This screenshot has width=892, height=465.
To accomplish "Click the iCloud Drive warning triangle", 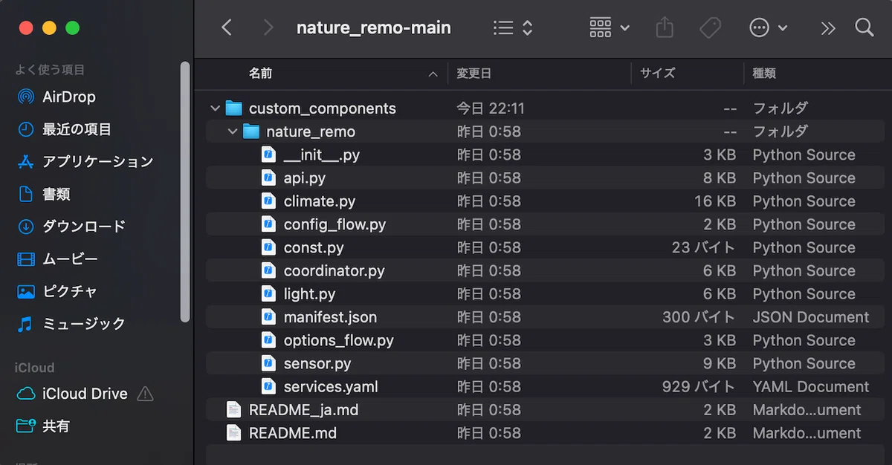I will (x=146, y=394).
